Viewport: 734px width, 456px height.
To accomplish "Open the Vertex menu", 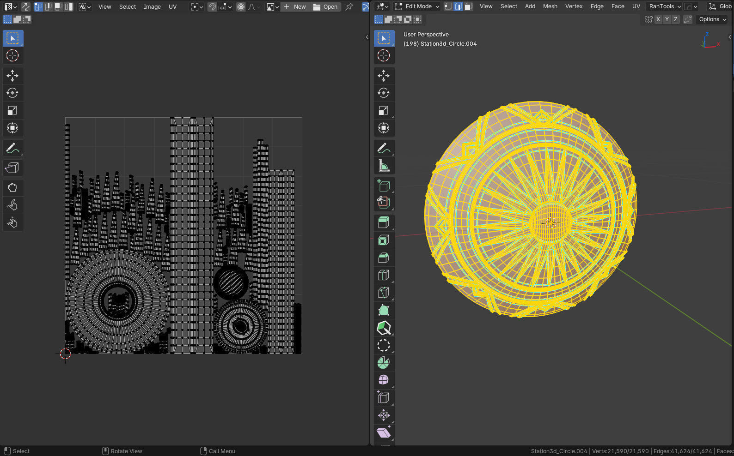I will pos(574,6).
